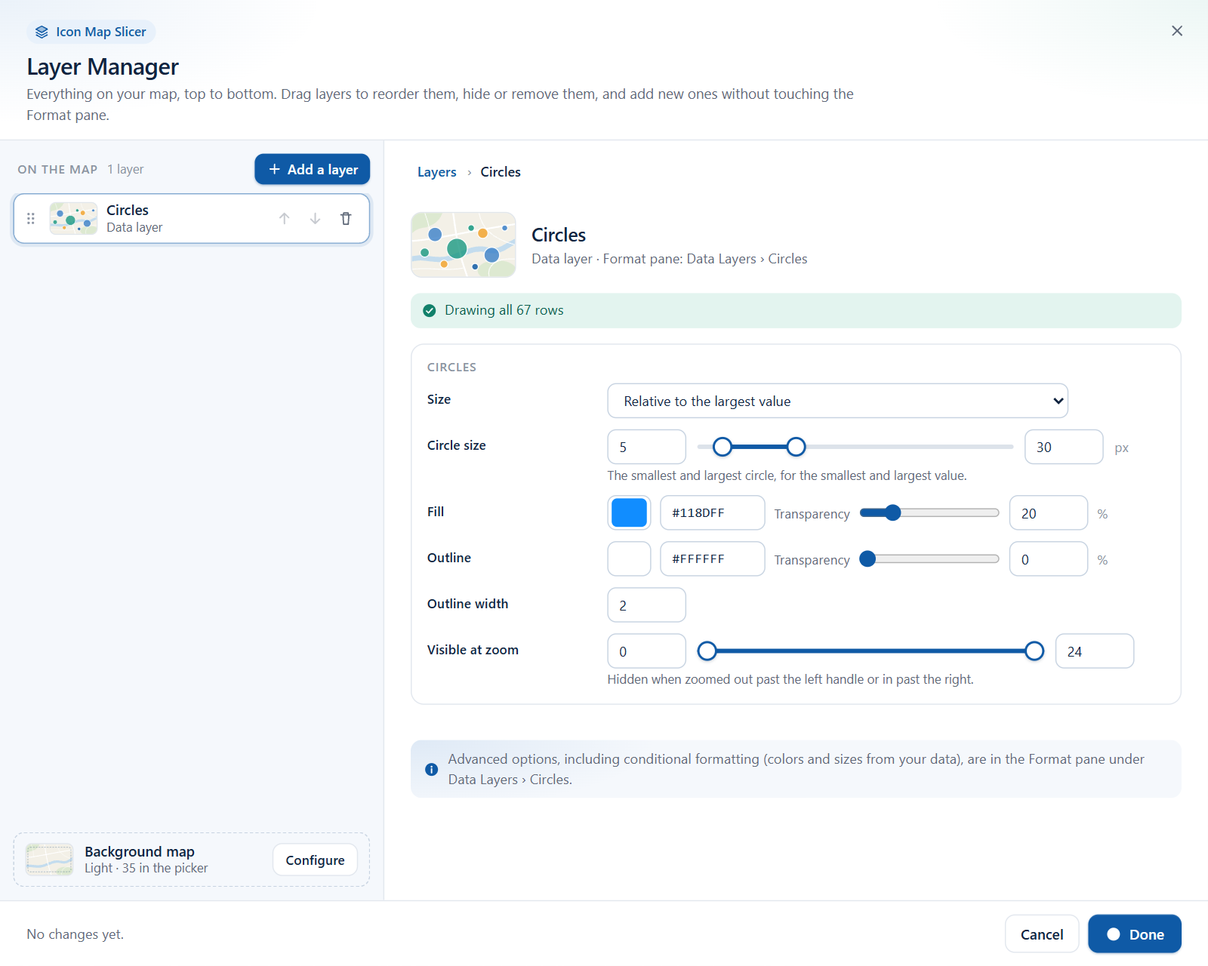This screenshot has height=966, width=1208.
Task: Focus the Outline transparency percent field
Action: pos(1049,559)
